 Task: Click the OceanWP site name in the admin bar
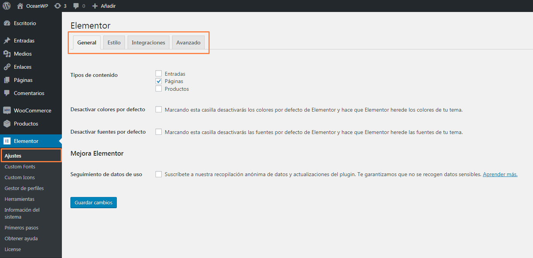[37, 6]
